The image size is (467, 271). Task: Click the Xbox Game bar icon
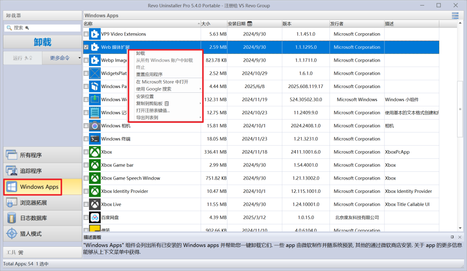[95, 165]
